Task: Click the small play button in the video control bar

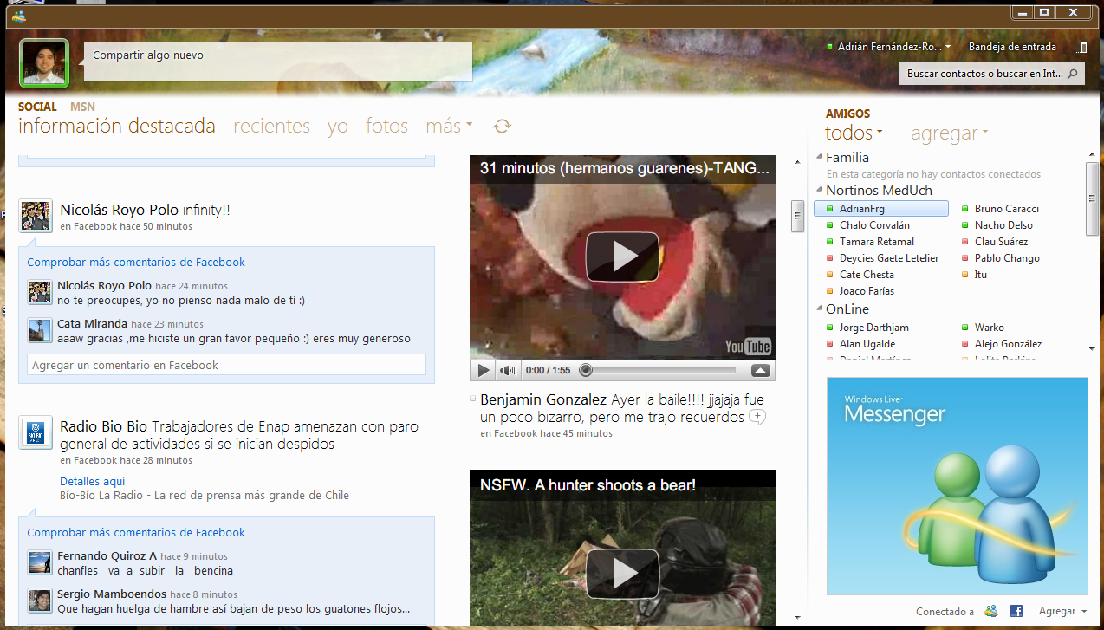Action: pos(484,371)
